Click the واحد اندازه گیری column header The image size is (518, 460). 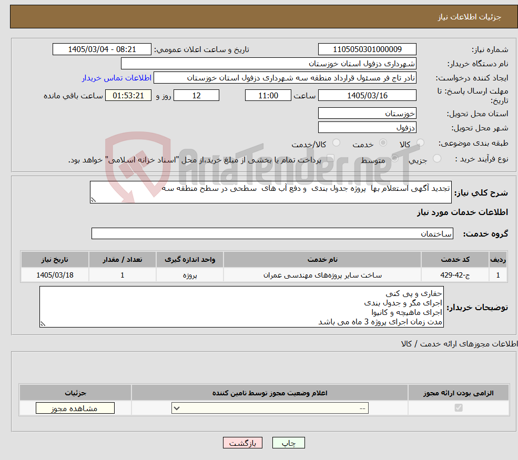pyautogui.click(x=190, y=260)
